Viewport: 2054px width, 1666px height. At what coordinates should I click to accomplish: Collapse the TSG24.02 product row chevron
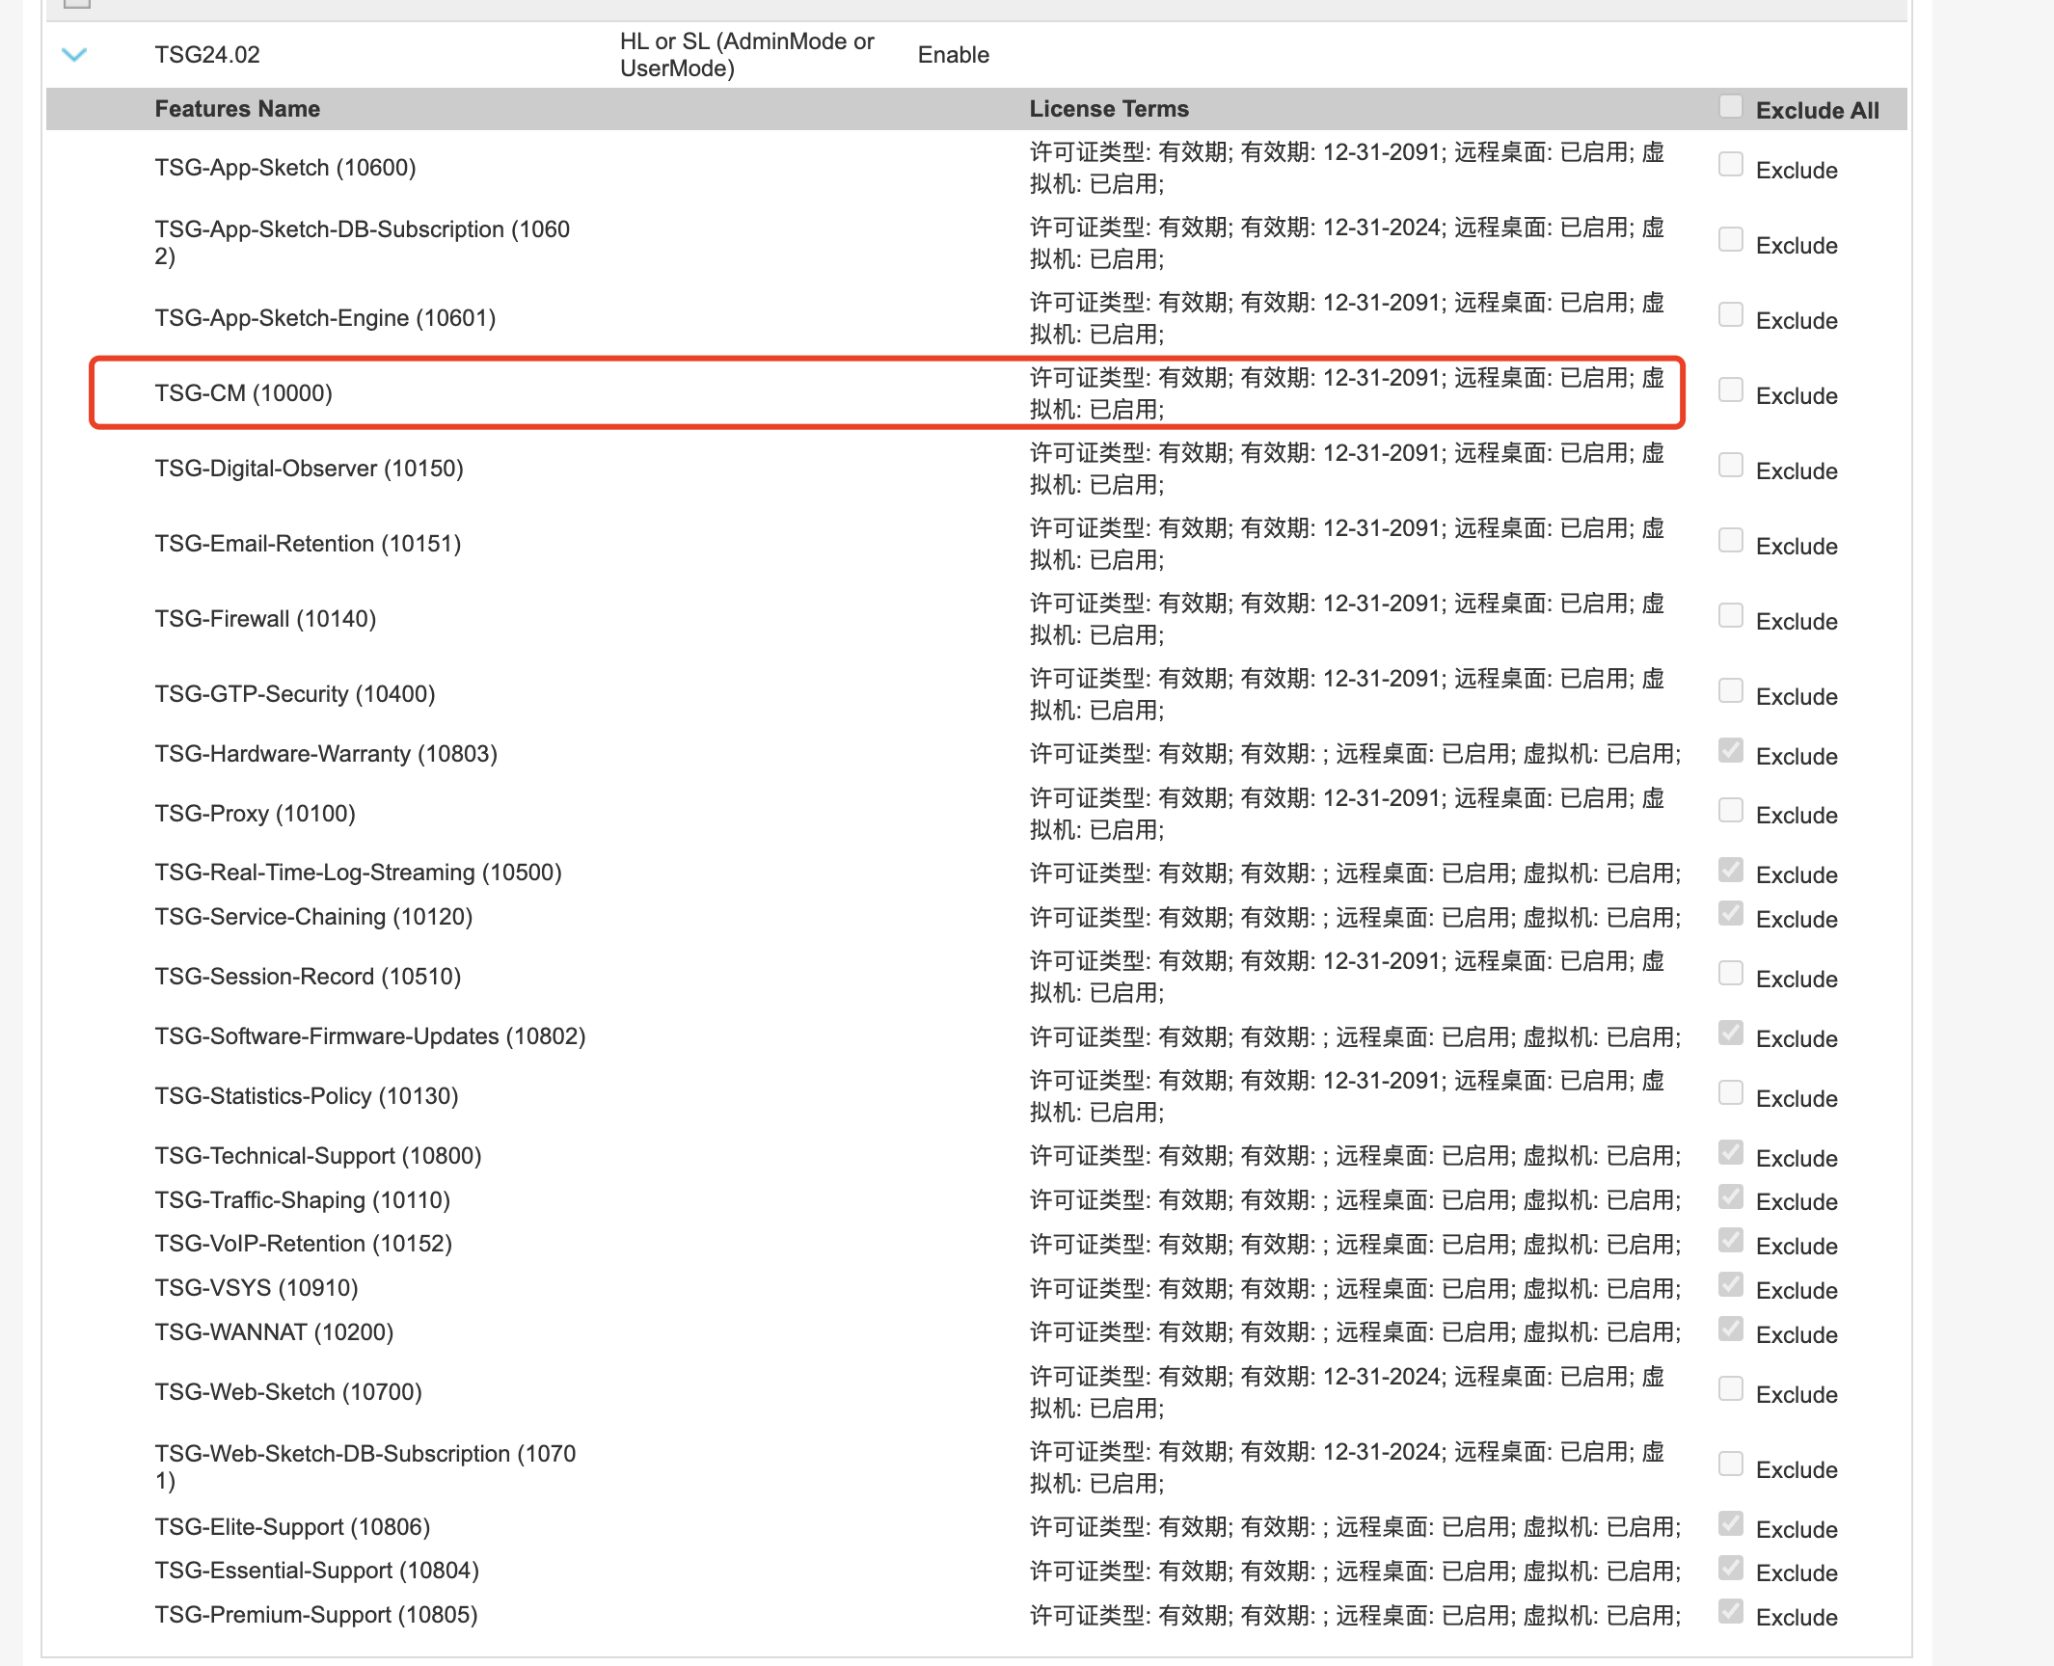pos(74,55)
